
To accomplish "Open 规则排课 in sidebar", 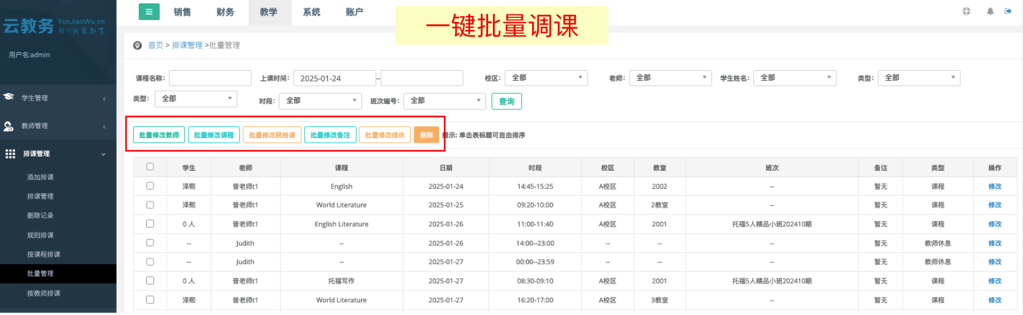I will click(x=40, y=235).
